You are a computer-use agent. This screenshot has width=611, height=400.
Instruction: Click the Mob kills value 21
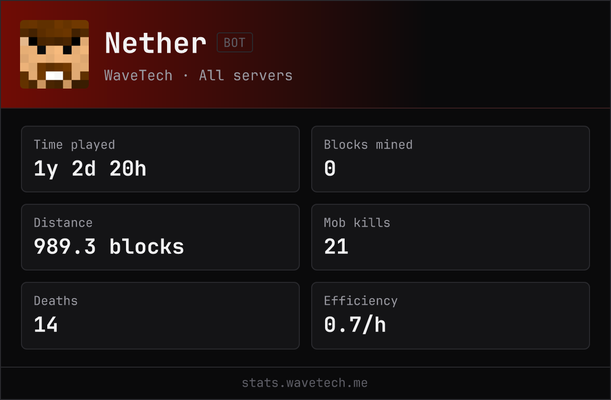336,247
